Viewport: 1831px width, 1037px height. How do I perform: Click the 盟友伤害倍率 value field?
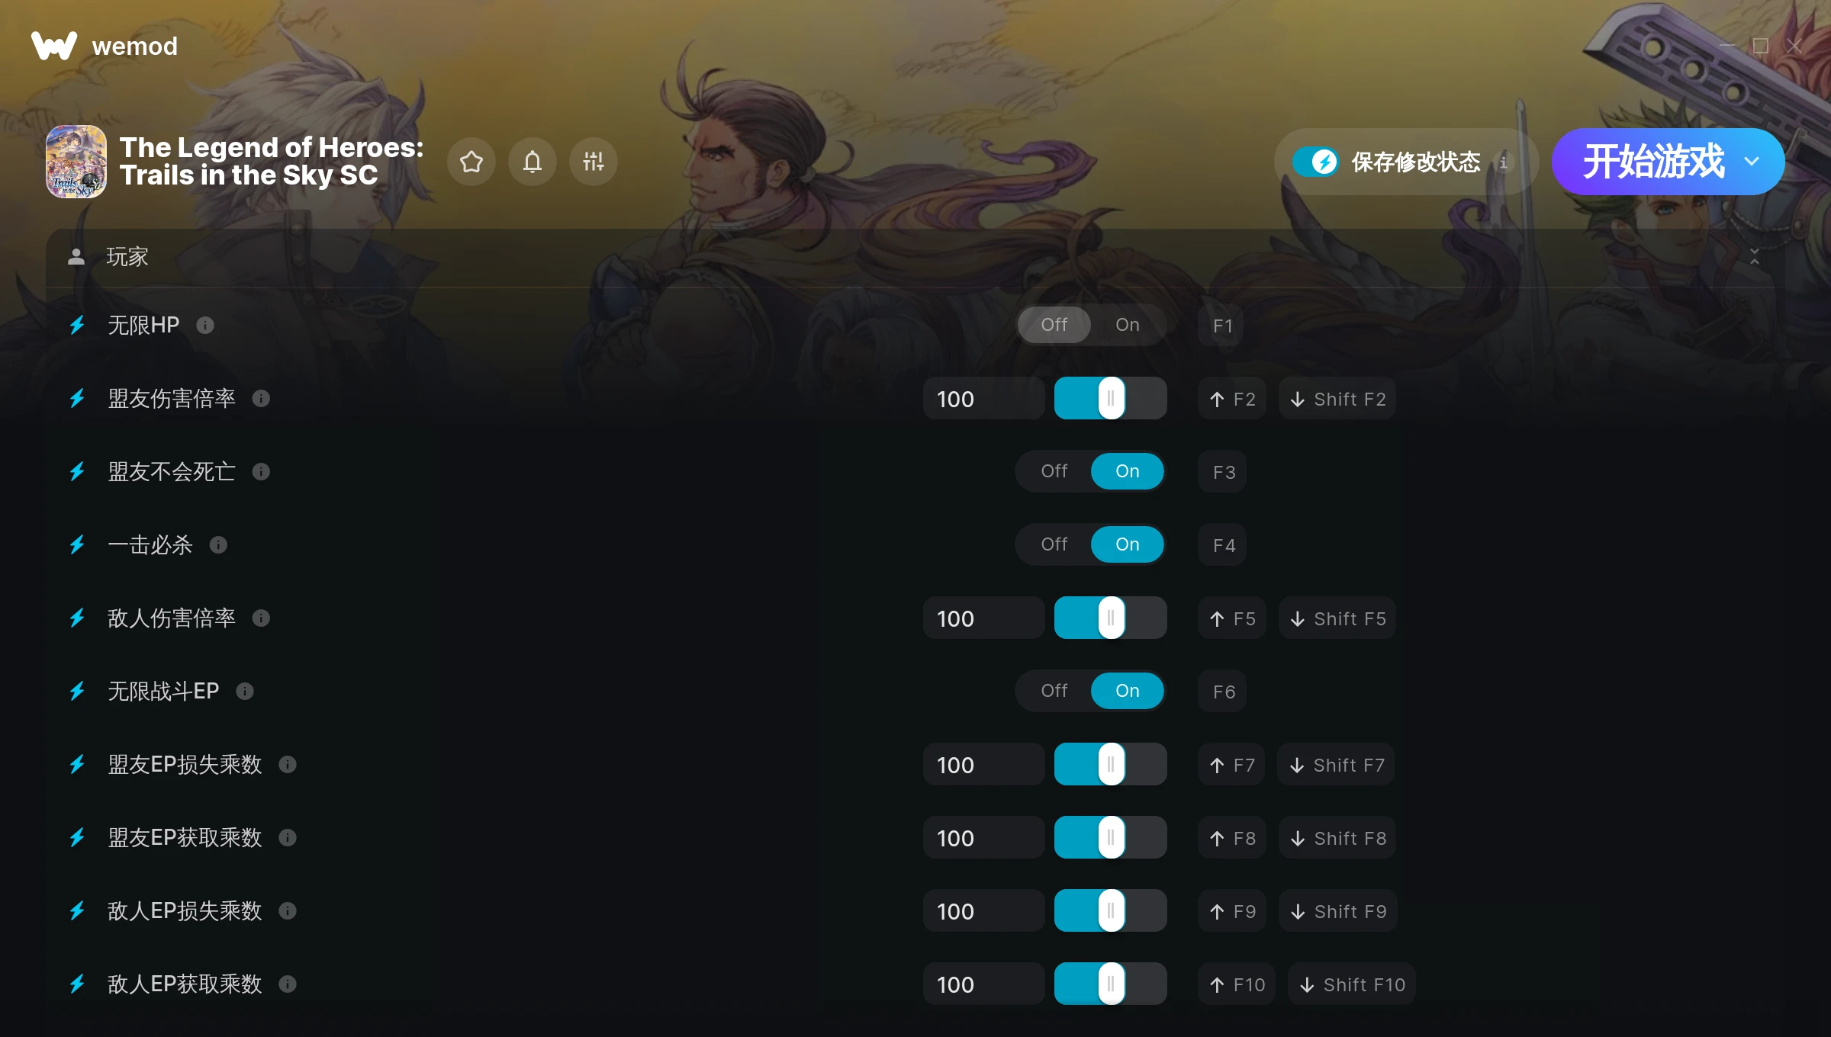(983, 399)
